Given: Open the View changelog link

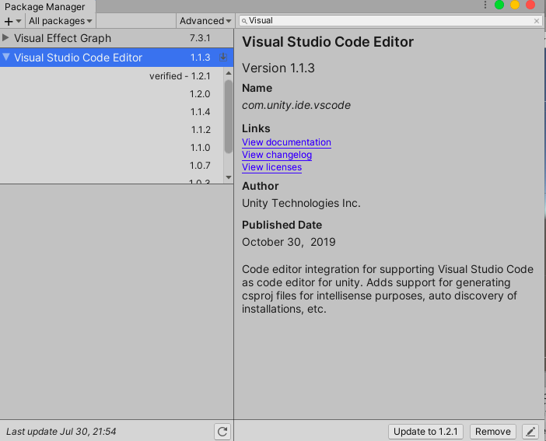Looking at the screenshot, I should [277, 155].
